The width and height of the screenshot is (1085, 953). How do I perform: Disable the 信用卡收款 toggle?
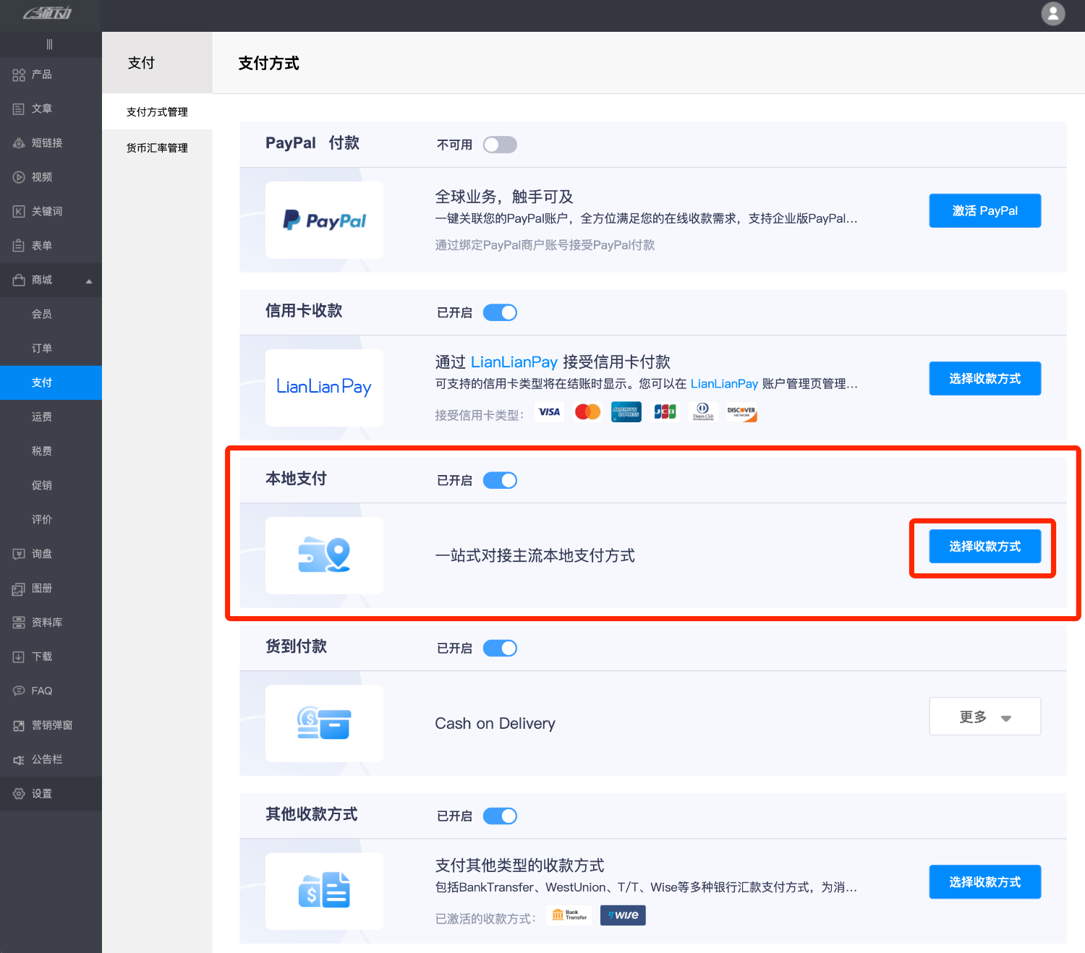500,312
